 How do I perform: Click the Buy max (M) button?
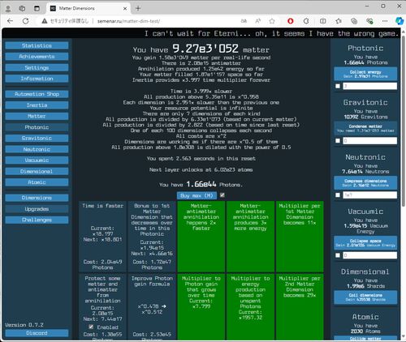pyautogui.click(x=197, y=195)
